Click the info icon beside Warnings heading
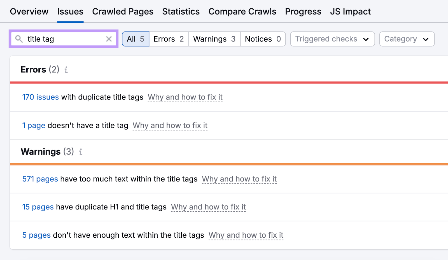This screenshot has width=448, height=260. (x=80, y=152)
